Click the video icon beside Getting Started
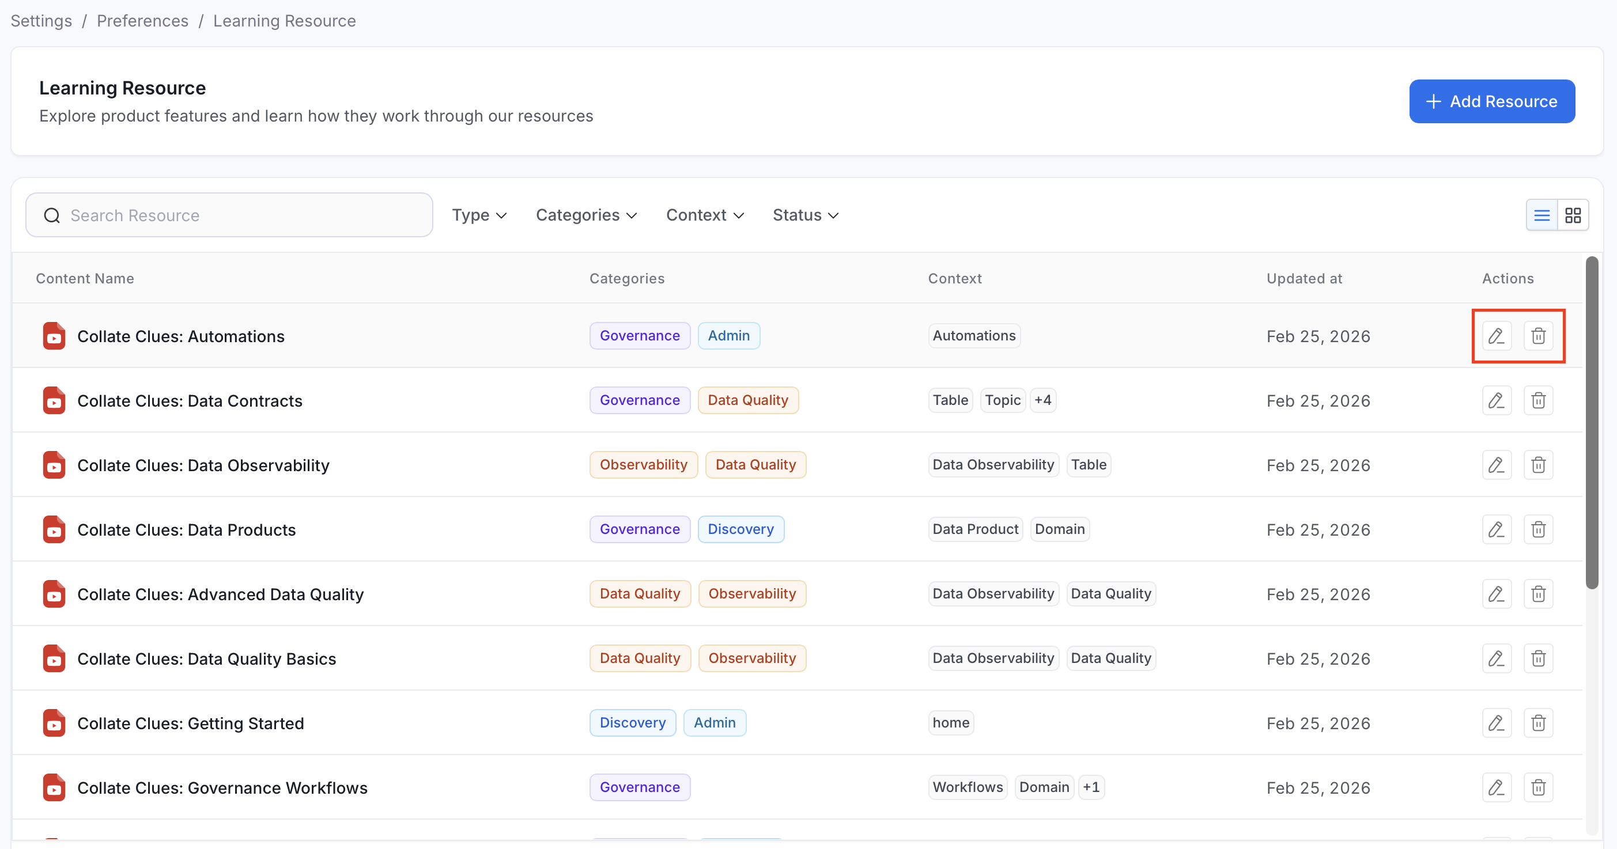Viewport: 1617px width, 849px height. [54, 723]
